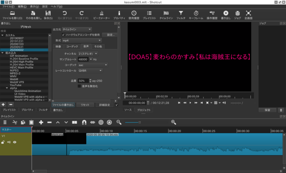
Task: Enter 全画面 fullscreen mode
Action: click(x=248, y=15)
